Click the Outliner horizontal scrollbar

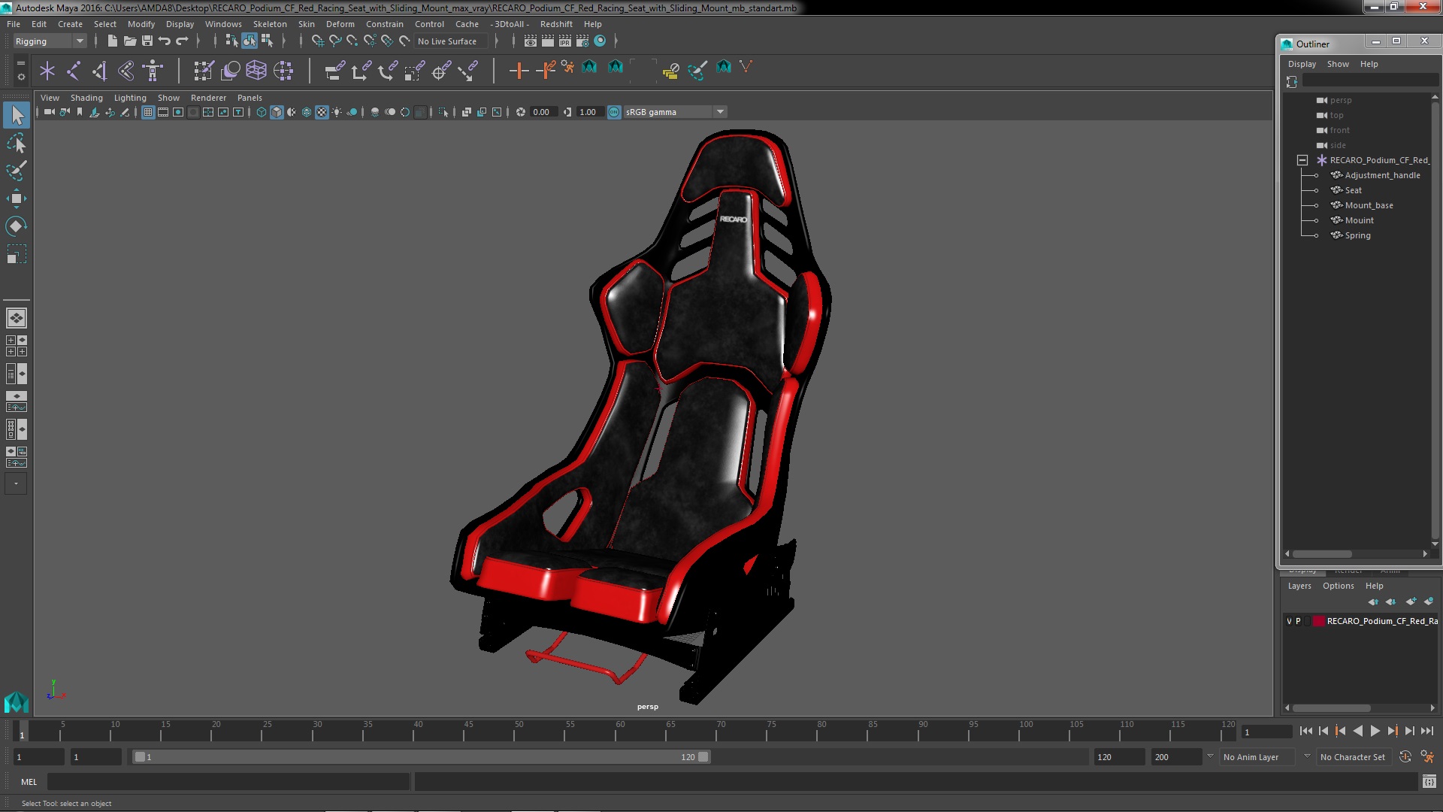point(1322,554)
